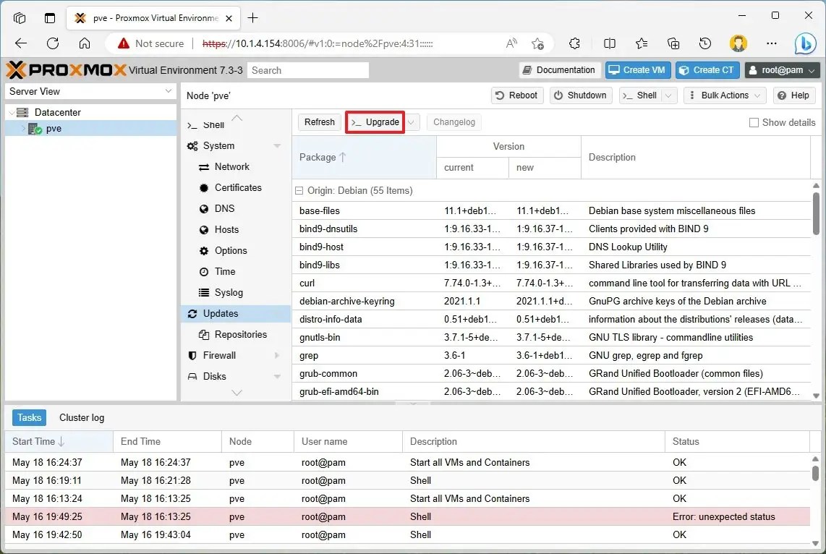Open the Time settings
This screenshot has width=826, height=554.
click(x=225, y=272)
